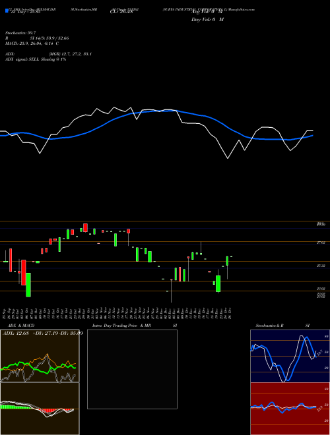The image size is (330, 435).
Task: Open the red RSI chart panel
Action: pyautogui.click(x=290, y=409)
